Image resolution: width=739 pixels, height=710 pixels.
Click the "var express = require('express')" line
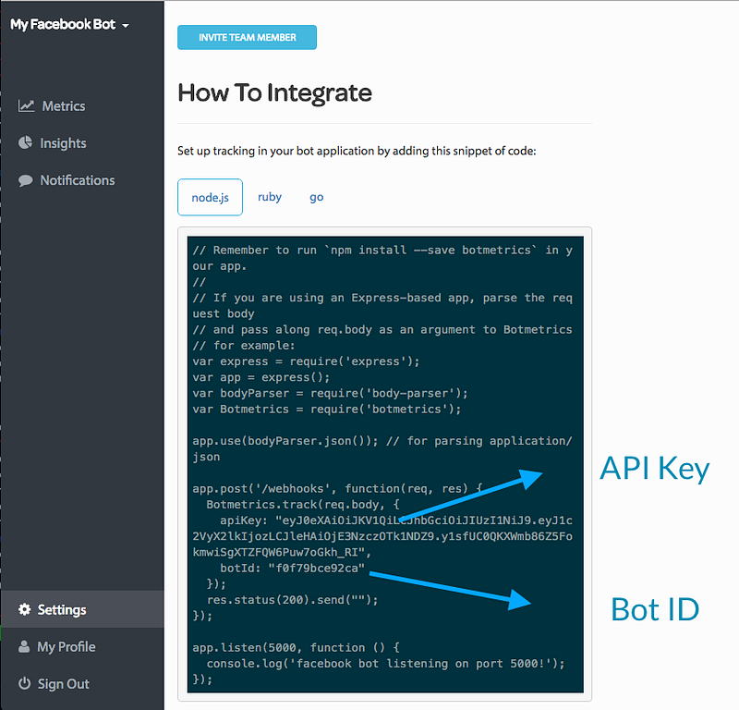(306, 361)
